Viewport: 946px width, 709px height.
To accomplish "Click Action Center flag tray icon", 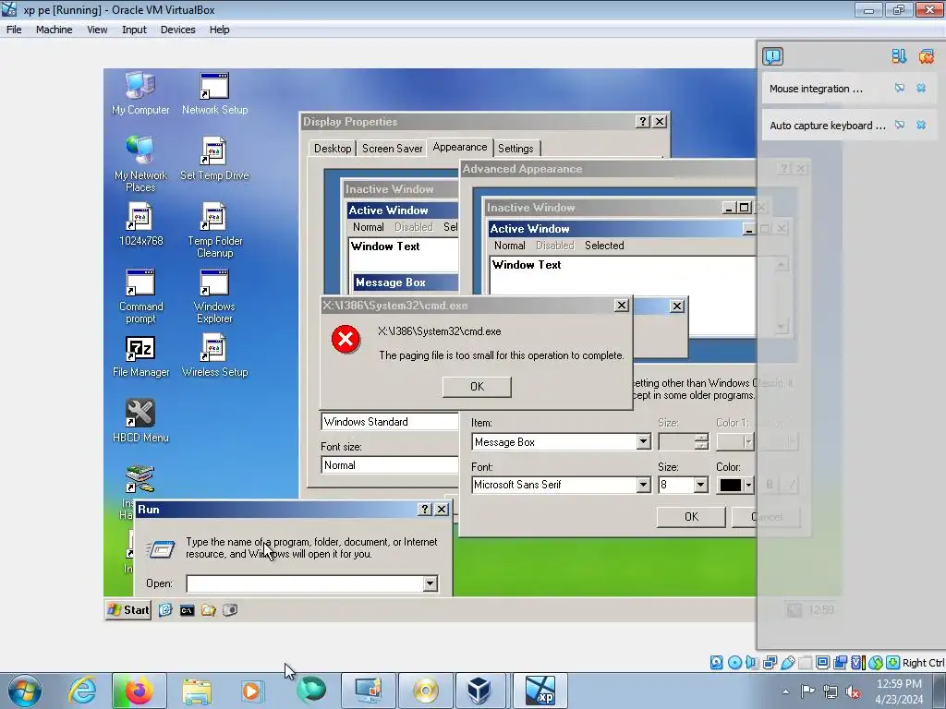I will (x=807, y=691).
